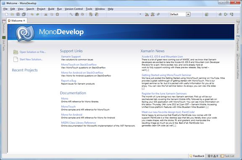Image resolution: width=242 pixels, height=160 pixels.
Task: Click the New File toolbar icon
Action: point(7,15)
